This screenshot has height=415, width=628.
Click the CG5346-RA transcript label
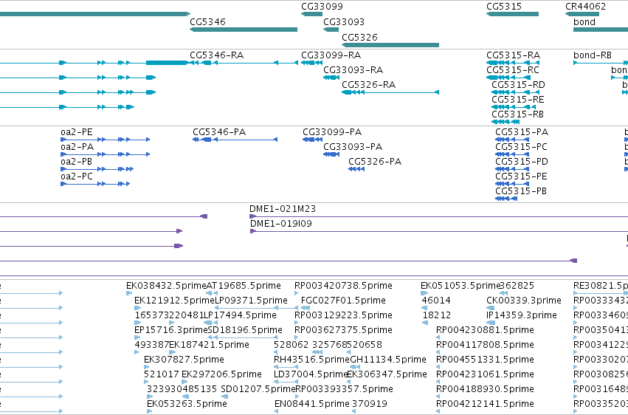(217, 55)
